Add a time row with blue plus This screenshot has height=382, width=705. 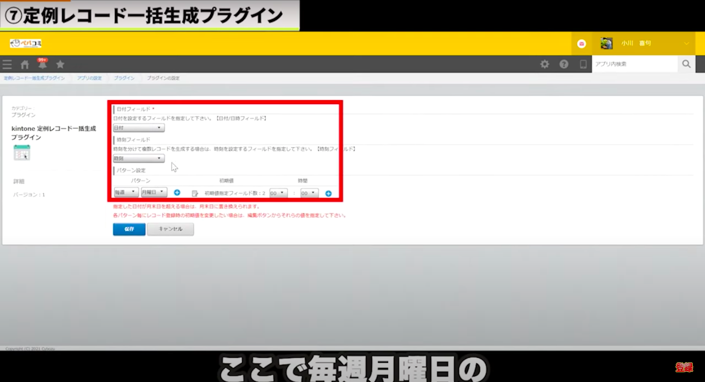[328, 194]
